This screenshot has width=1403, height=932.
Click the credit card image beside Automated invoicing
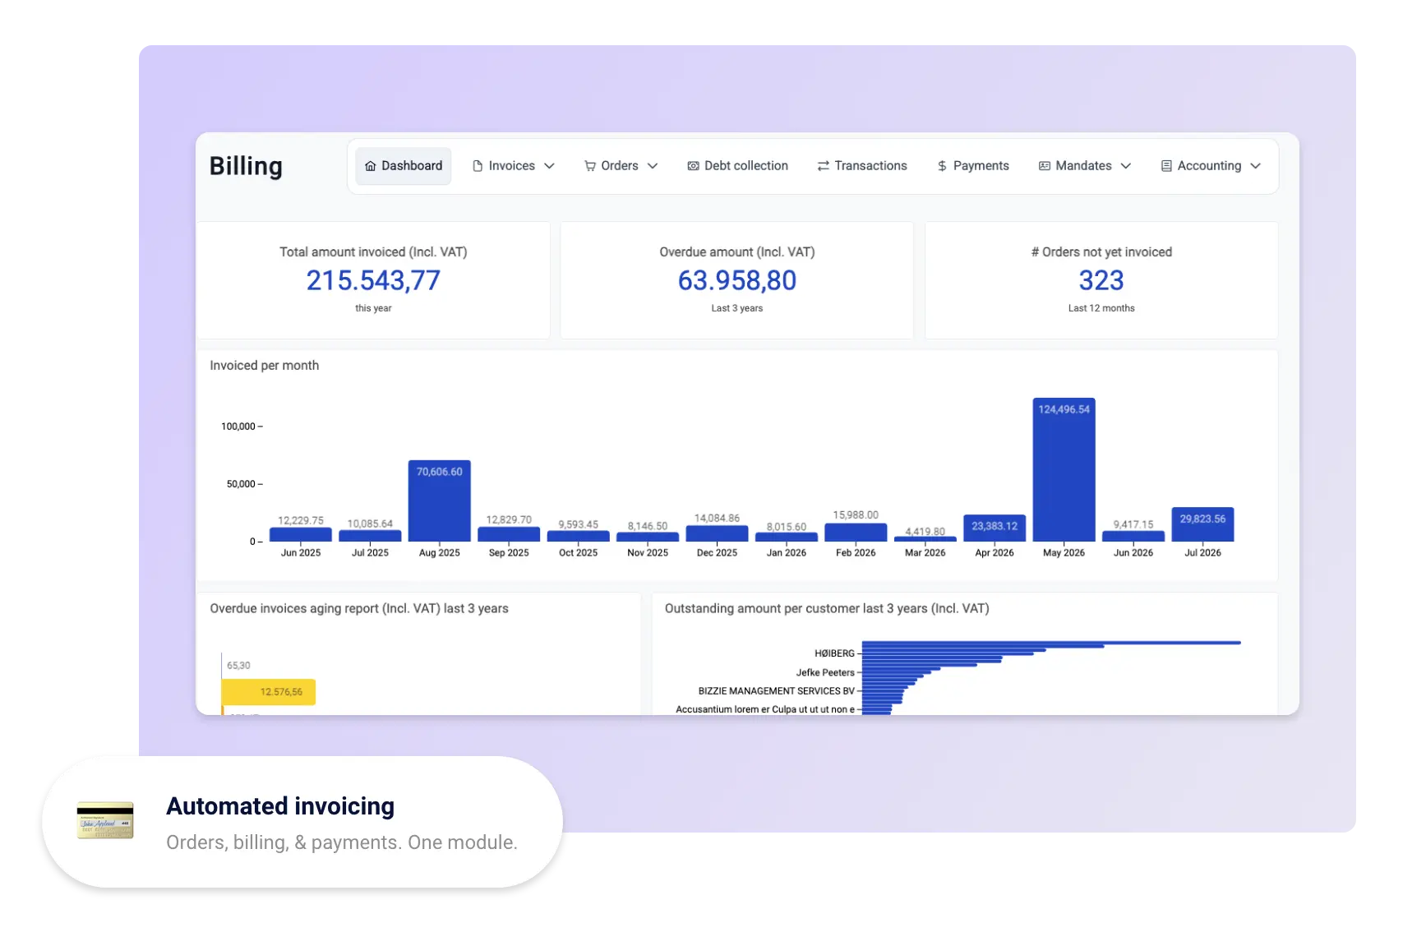pyautogui.click(x=105, y=820)
